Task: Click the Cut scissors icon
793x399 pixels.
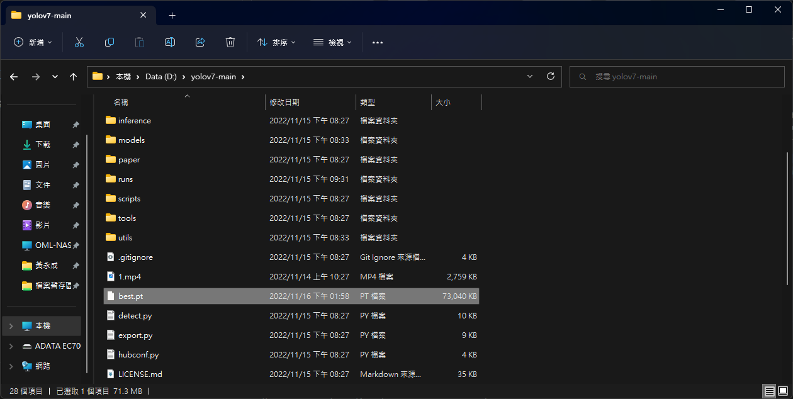Action: pos(79,42)
